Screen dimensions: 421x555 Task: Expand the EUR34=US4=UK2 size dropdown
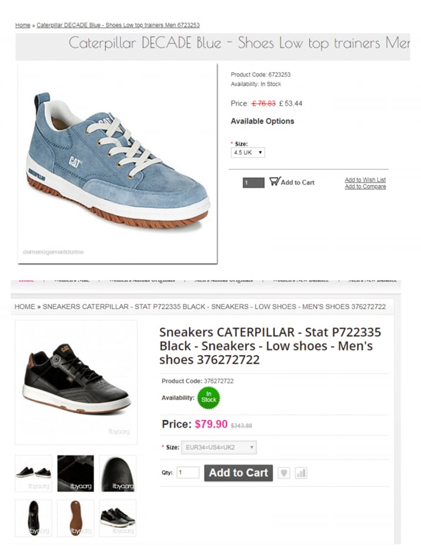click(219, 447)
